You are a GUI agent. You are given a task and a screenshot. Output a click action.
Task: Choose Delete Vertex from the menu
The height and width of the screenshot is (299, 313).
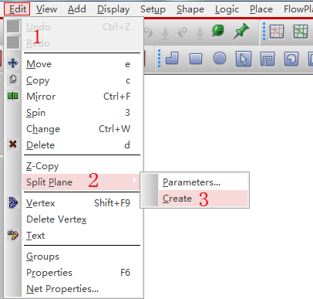point(81,219)
